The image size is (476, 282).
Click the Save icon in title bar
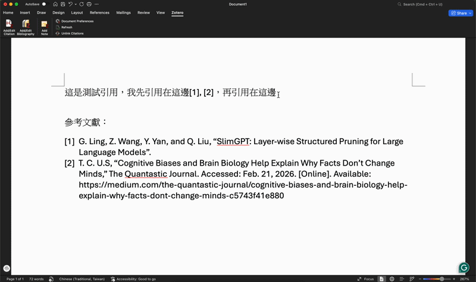pyautogui.click(x=62, y=4)
